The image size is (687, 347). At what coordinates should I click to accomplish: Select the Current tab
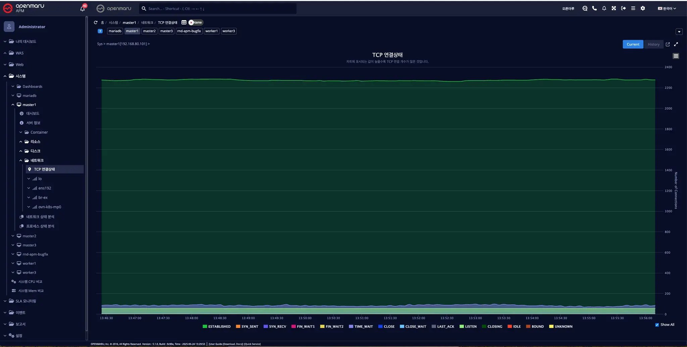click(x=633, y=44)
